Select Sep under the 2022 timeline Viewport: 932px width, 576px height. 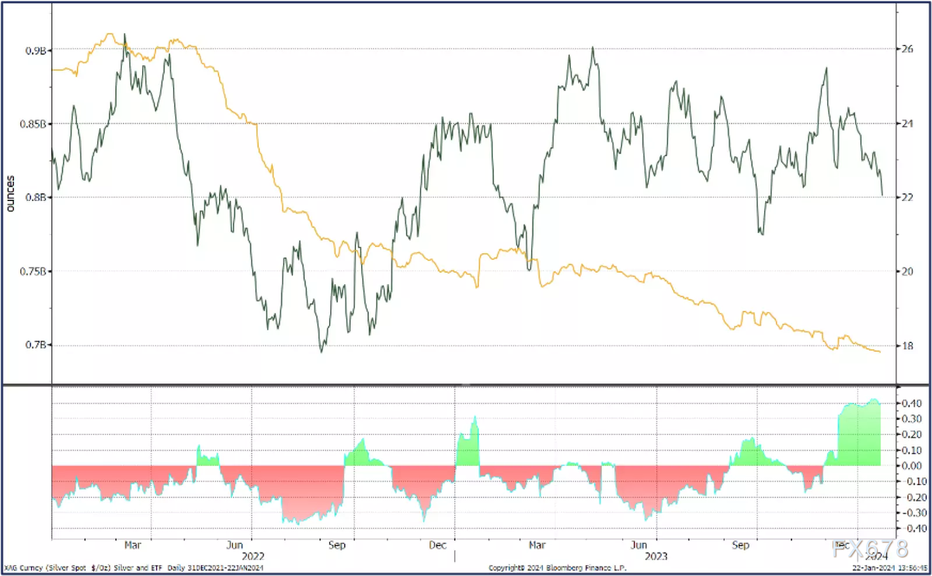[336, 545]
